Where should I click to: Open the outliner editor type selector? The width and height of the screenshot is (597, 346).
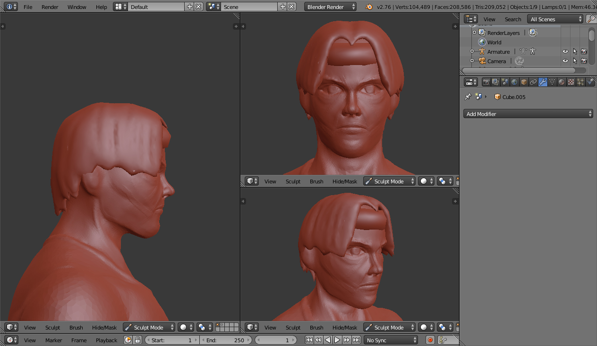tap(470, 19)
